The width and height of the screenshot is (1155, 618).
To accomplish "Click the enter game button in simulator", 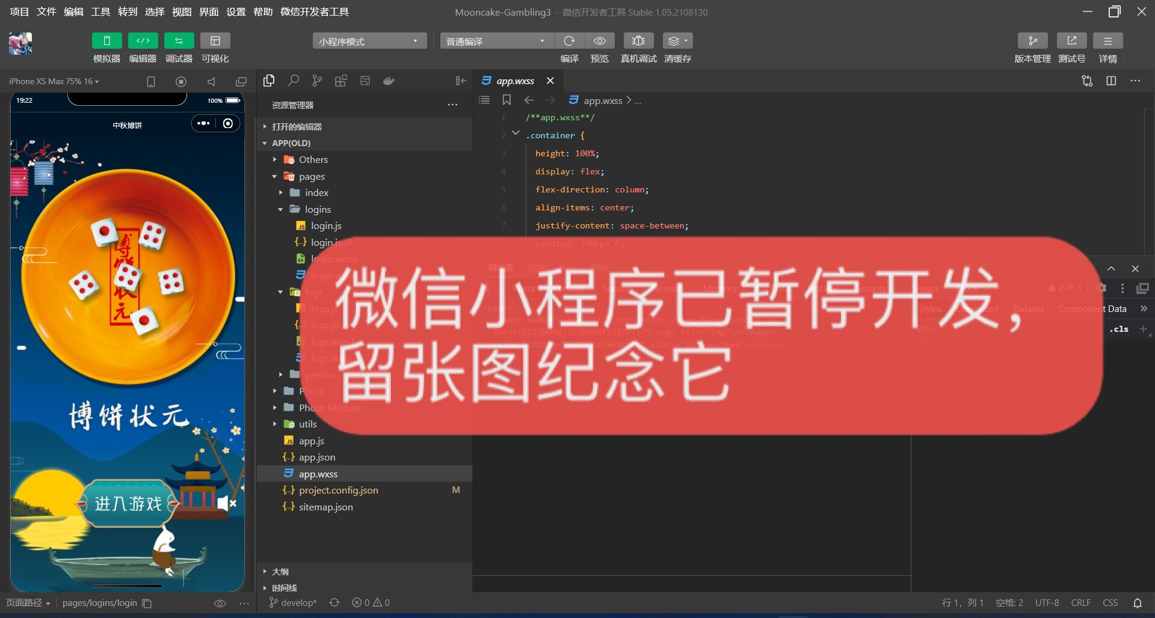I will pyautogui.click(x=128, y=503).
